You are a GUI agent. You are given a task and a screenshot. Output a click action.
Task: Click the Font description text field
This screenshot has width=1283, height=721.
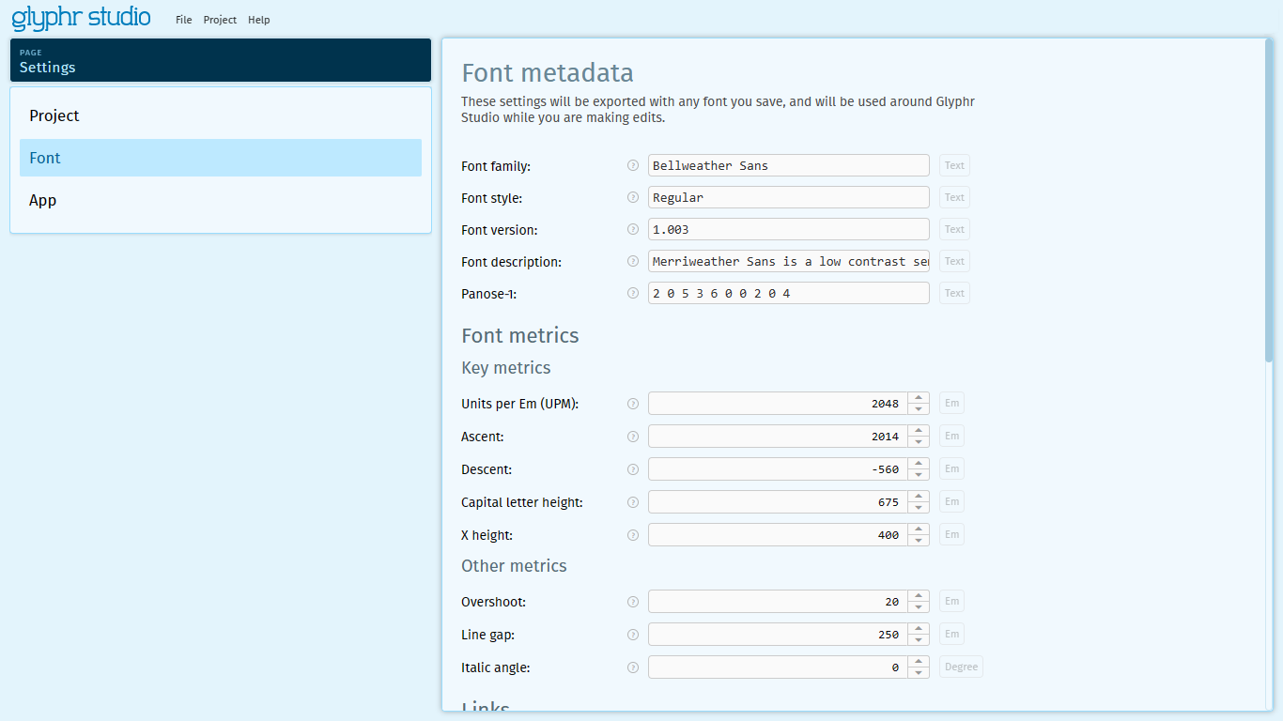click(789, 261)
